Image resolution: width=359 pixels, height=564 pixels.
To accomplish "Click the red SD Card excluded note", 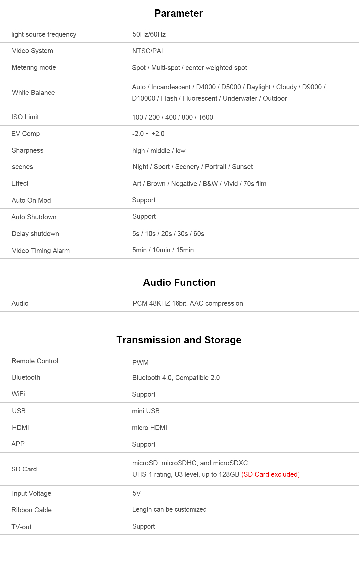I will pyautogui.click(x=270, y=474).
